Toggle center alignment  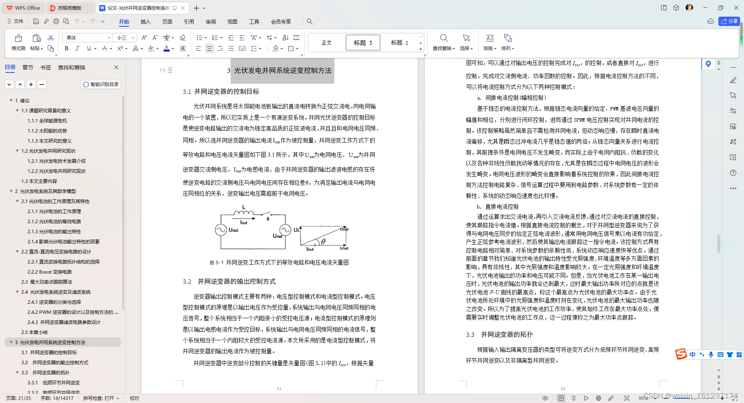coord(209,48)
